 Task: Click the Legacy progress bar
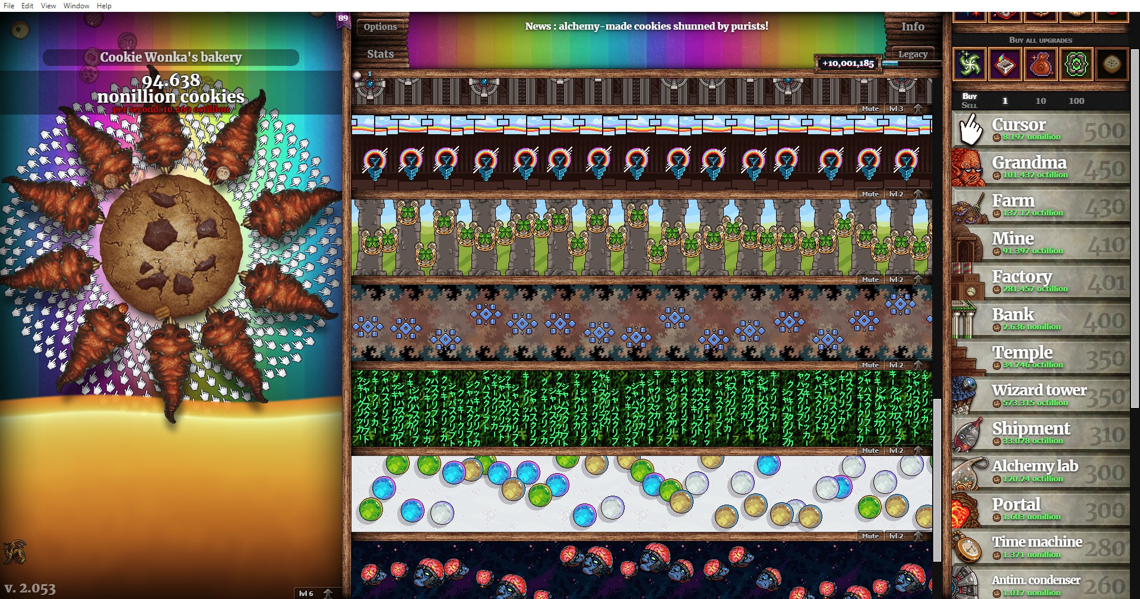(x=912, y=64)
